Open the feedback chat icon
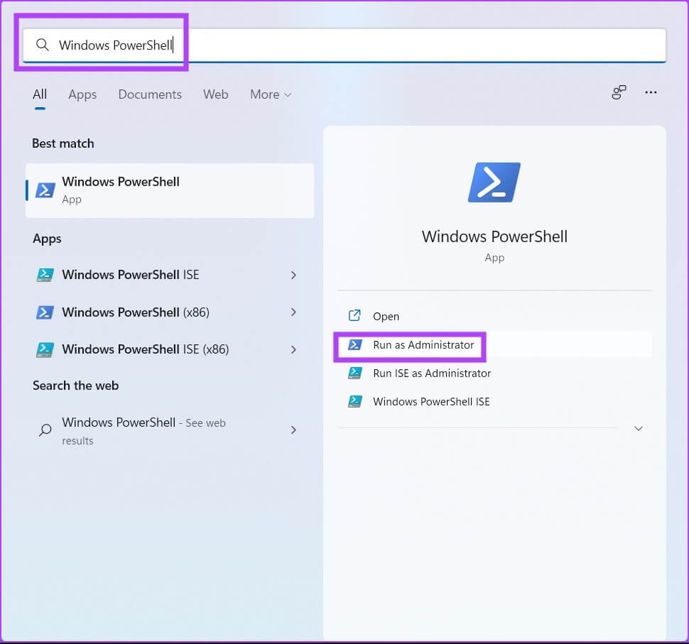The image size is (689, 644). click(619, 92)
